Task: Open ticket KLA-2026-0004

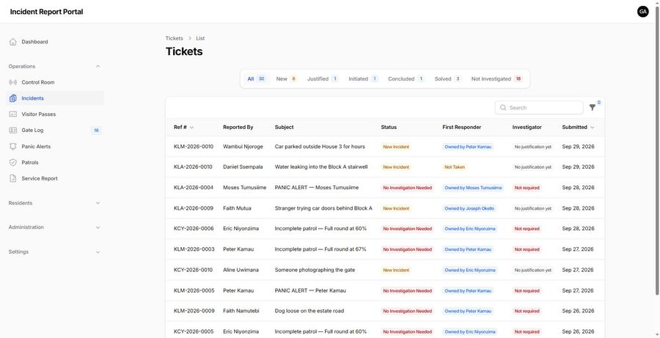Action: 194,187
